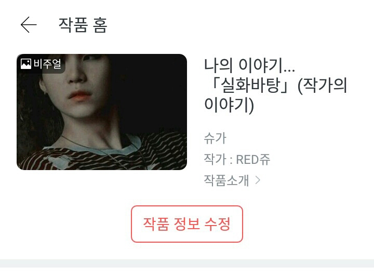Click the 작품 정보 수정 button
Viewport: 374px width, 280px height.
tap(187, 224)
